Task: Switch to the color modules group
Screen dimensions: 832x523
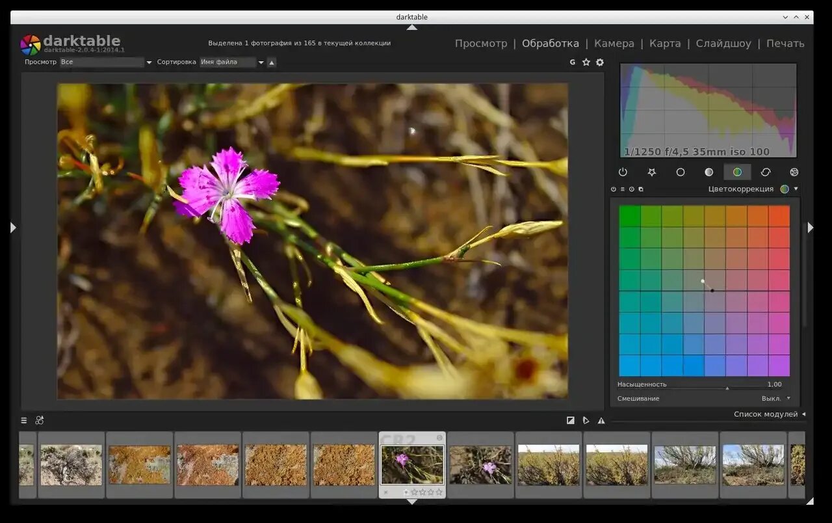Action: coord(737,172)
